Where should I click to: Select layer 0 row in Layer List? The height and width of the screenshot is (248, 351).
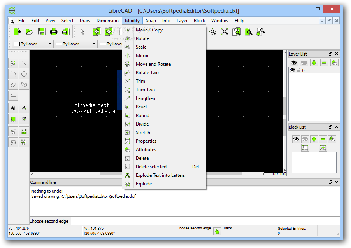click(x=314, y=70)
